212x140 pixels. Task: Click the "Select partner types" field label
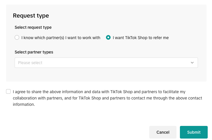click(x=34, y=52)
